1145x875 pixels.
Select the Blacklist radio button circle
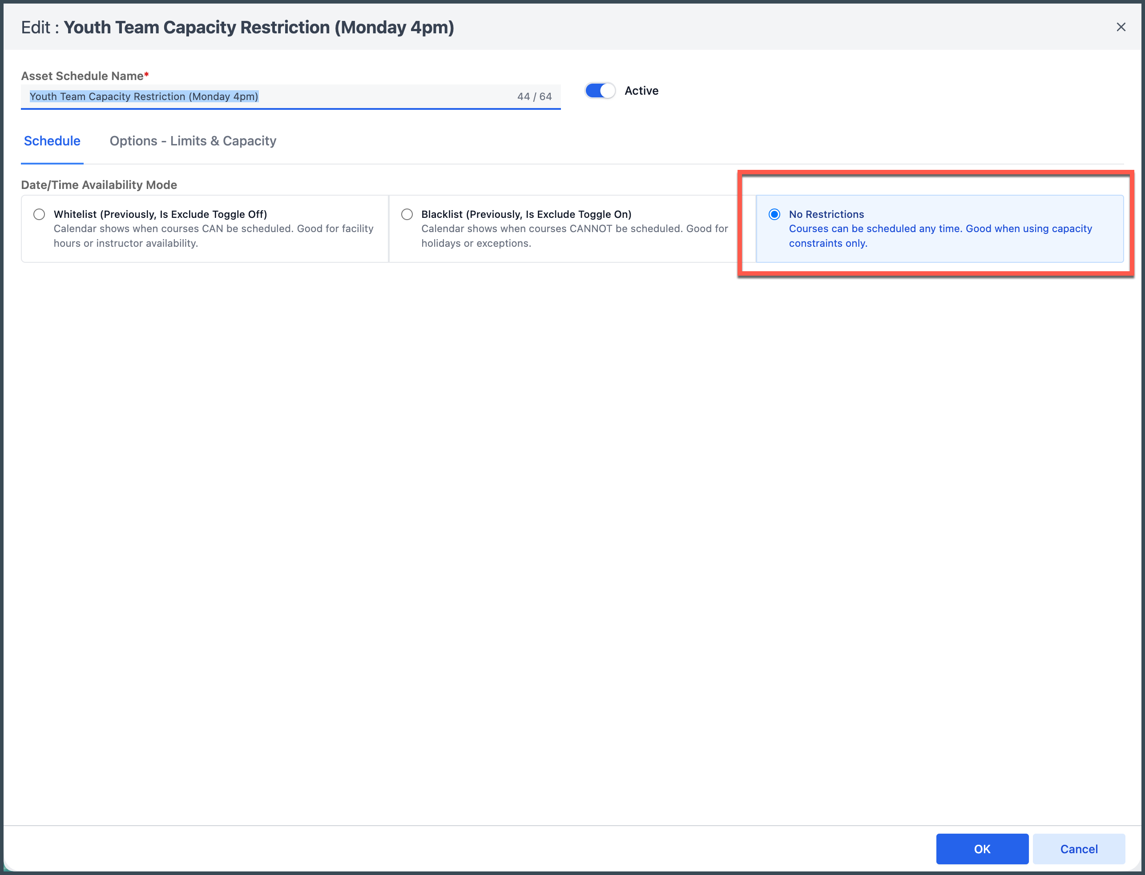point(407,214)
